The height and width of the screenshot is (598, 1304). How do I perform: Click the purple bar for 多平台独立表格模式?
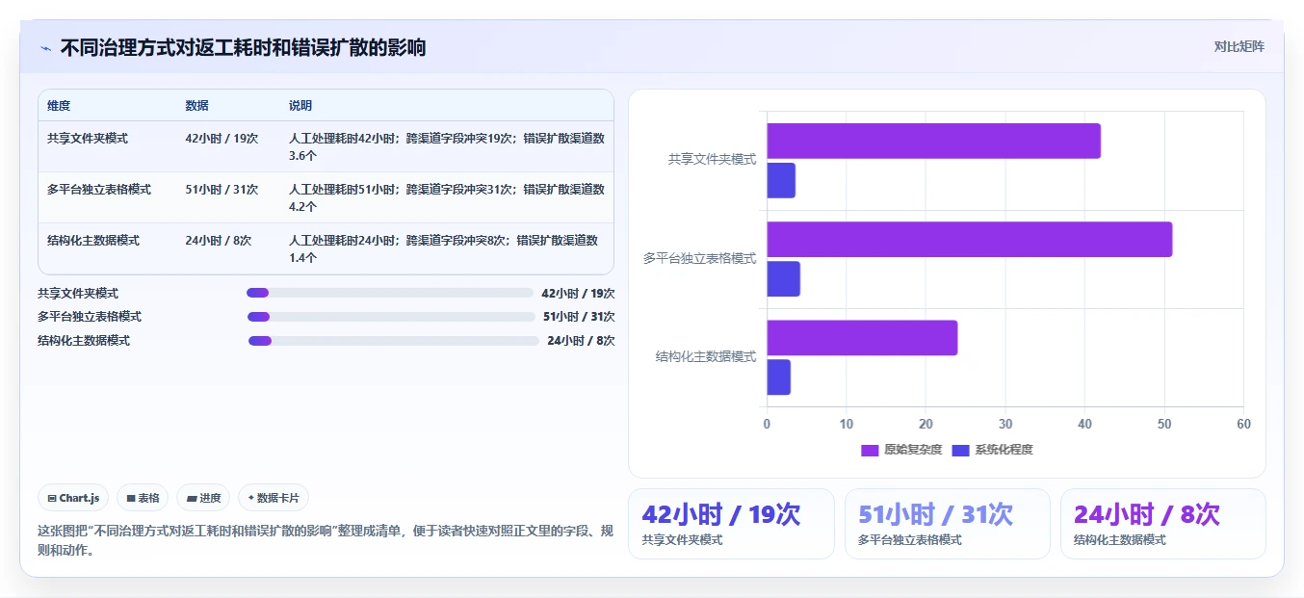pyautogui.click(x=969, y=239)
